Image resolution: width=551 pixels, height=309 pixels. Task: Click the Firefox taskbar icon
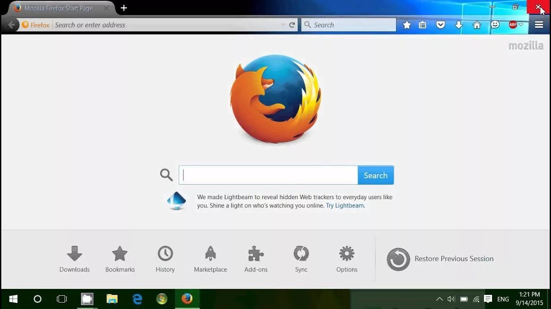point(187,299)
